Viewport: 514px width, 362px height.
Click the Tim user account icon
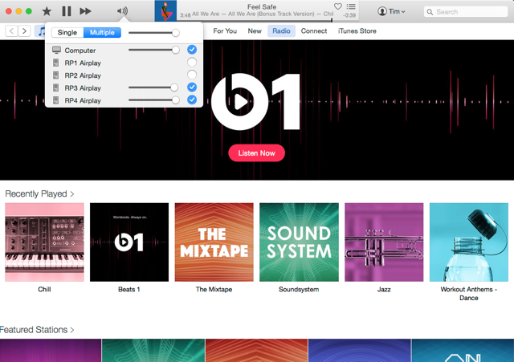[382, 11]
